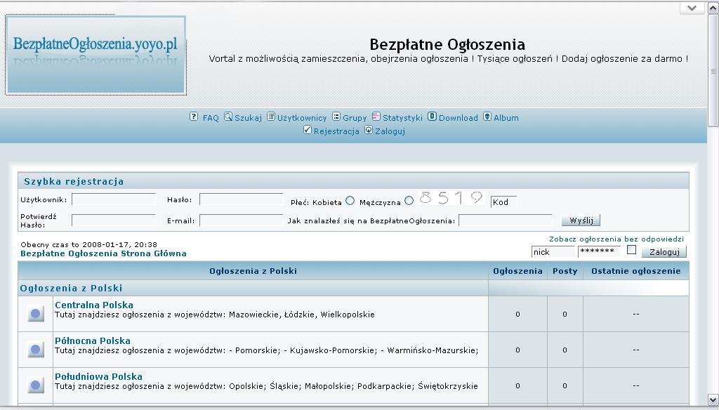Click the FAQ question-mark icon

194,117
